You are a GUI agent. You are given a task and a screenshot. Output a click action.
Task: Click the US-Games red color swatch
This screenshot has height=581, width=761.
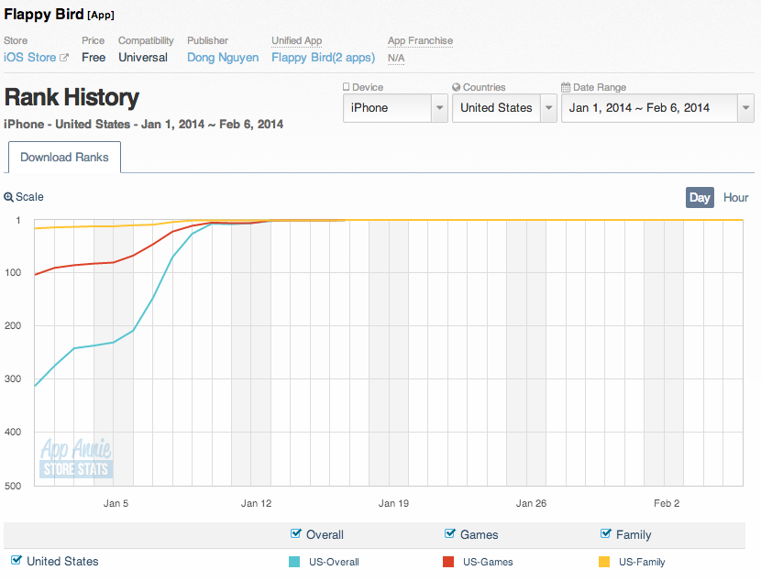[x=448, y=562]
